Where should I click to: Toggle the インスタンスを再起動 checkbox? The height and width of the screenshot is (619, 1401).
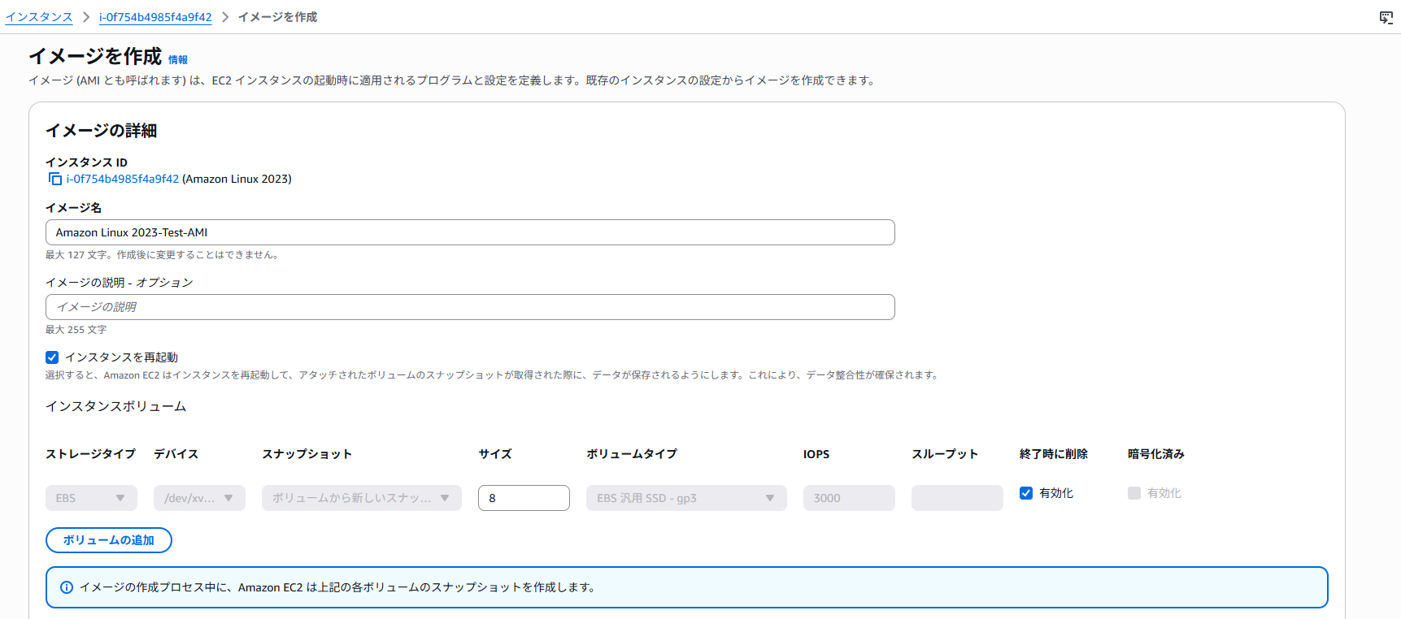(52, 357)
